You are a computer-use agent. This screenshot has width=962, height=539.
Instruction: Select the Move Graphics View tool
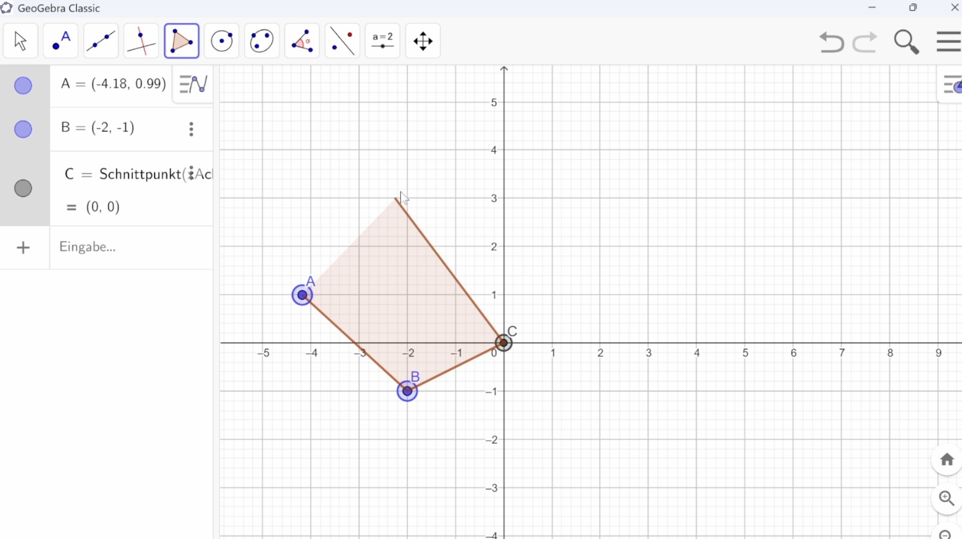click(x=423, y=41)
